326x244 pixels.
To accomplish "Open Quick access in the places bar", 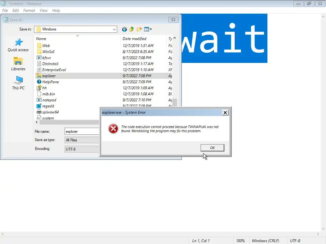I will (18, 45).
